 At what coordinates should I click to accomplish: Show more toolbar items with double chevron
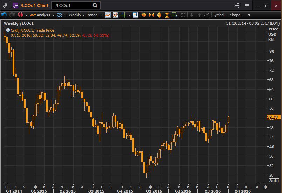[x=249, y=15]
